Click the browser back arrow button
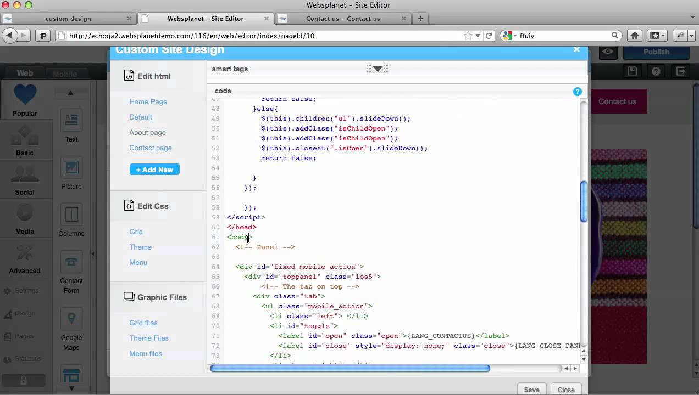Screen dimensions: 699x395 click(9, 36)
